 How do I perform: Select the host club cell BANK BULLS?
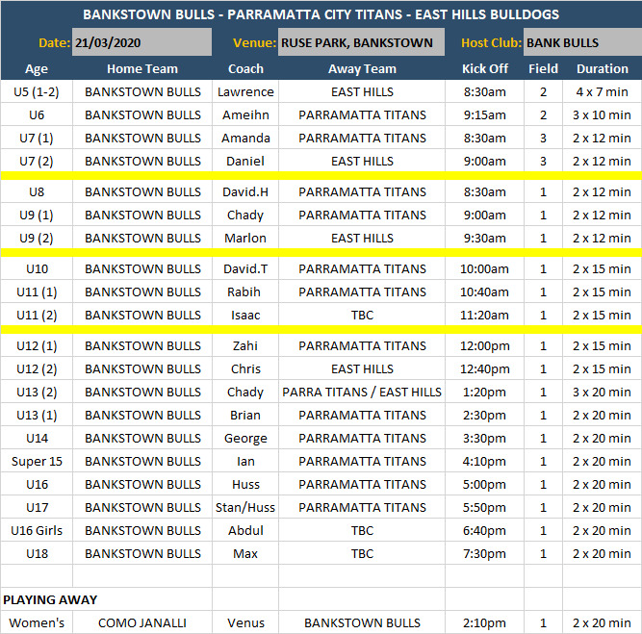[x=582, y=42]
